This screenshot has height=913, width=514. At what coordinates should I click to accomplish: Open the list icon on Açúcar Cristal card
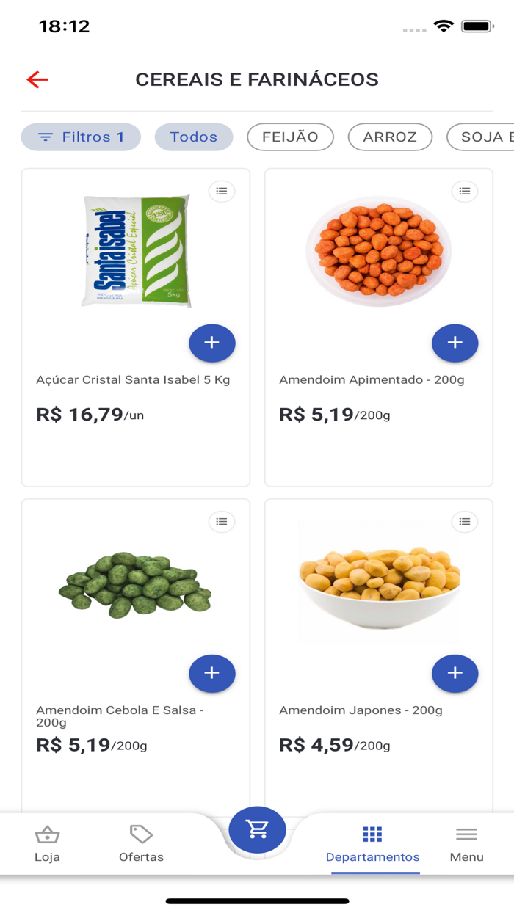(222, 192)
